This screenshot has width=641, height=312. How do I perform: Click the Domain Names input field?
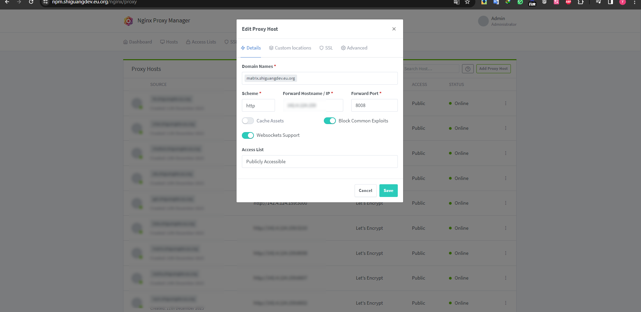click(319, 78)
